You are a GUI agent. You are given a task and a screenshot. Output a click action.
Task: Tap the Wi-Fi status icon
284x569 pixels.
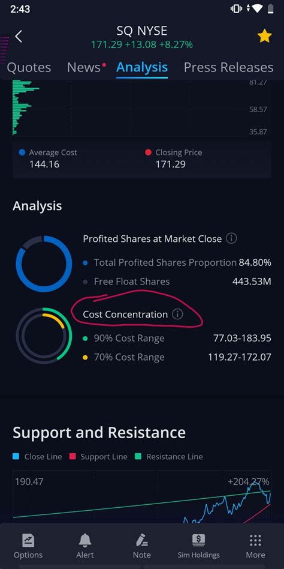[x=258, y=9]
